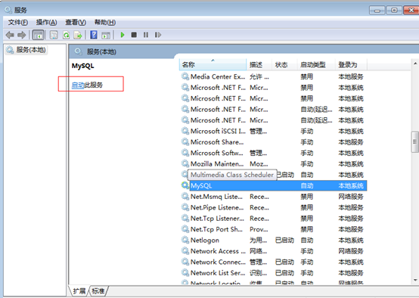This screenshot has width=419, height=298.
Task: Toggle the show/hide console tree icon
Action: 39,35
